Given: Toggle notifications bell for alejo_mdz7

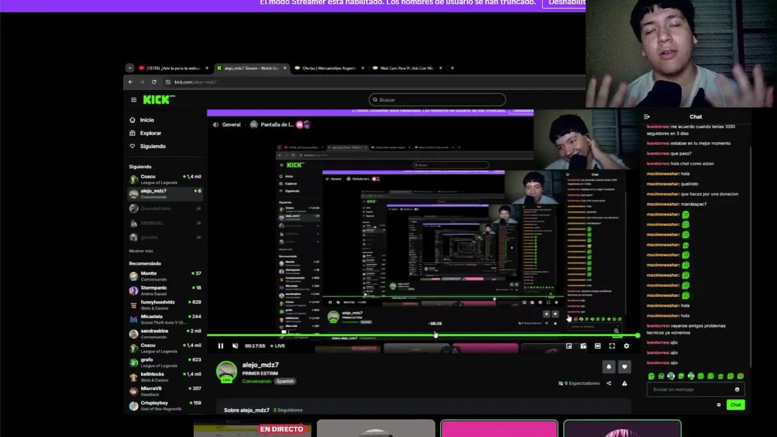Looking at the screenshot, I should click(609, 367).
